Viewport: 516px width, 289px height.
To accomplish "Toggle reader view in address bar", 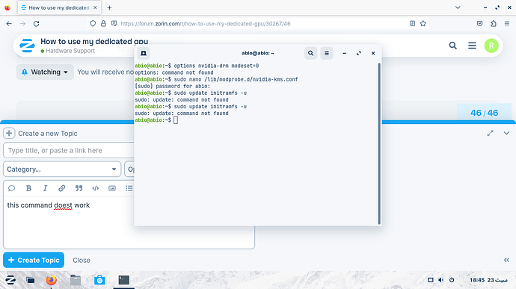I will [x=412, y=23].
